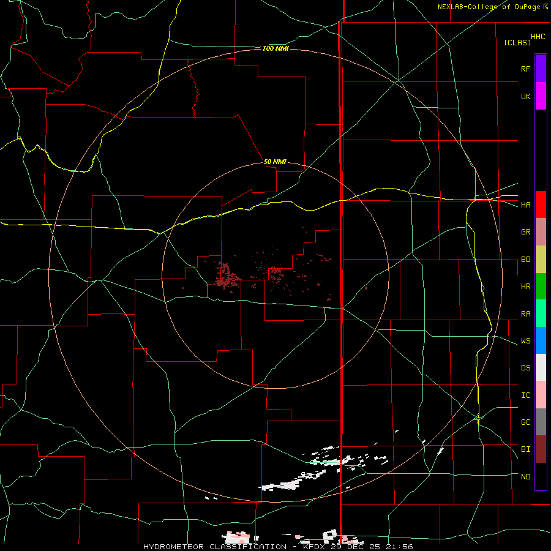Click the HA red legend swatch
The height and width of the screenshot is (551, 551).
click(x=541, y=204)
